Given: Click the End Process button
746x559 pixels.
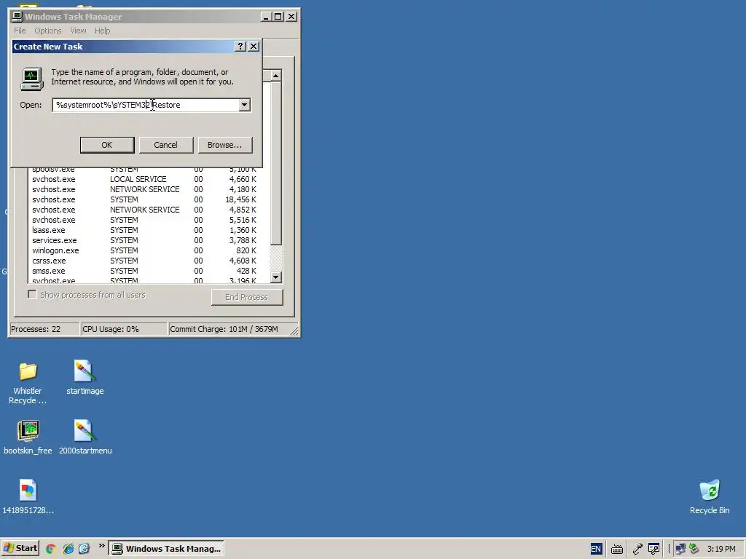Looking at the screenshot, I should pyautogui.click(x=247, y=297).
